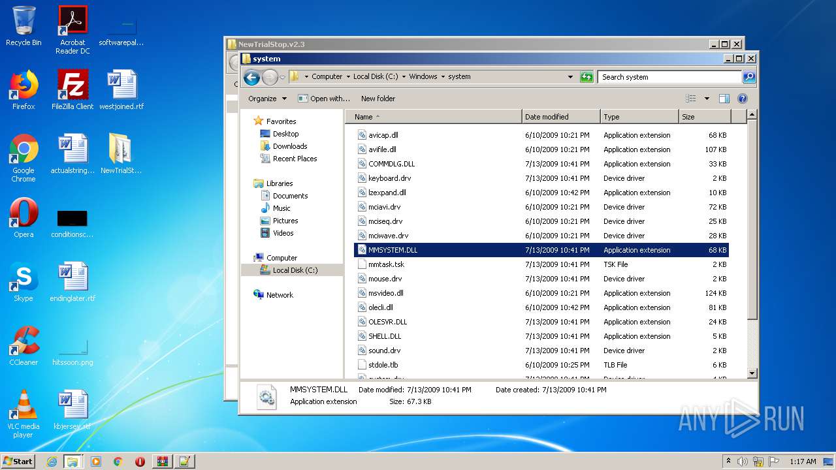Open Firefox desktop shortcut

coord(24,90)
